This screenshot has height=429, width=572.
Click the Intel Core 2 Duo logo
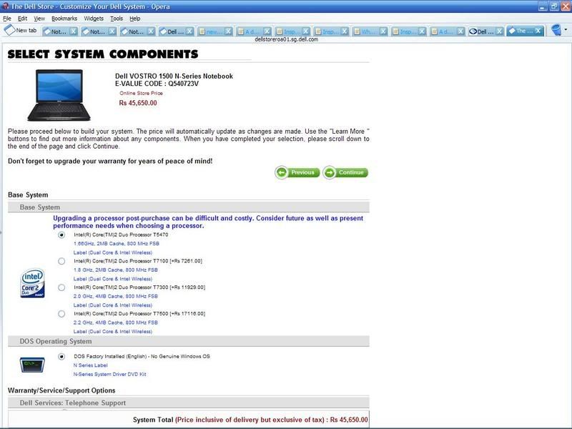32,283
